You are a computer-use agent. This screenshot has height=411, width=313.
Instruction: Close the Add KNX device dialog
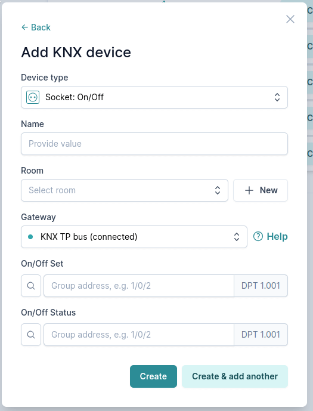point(290,19)
